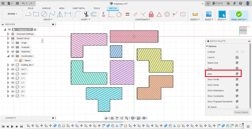Apply the Parallel constraint

pos(135,14)
